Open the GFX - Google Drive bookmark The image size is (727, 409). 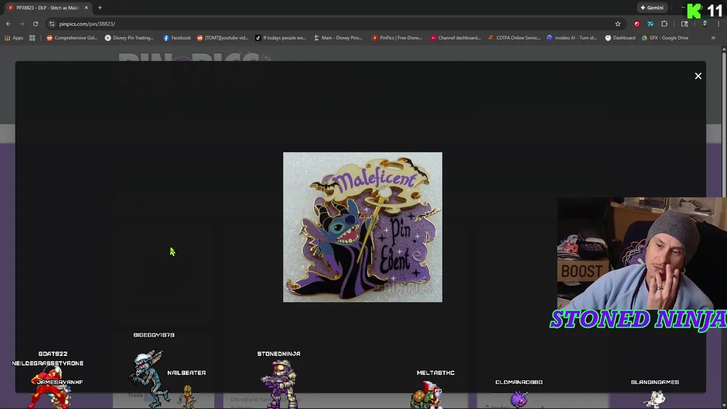[x=665, y=38]
